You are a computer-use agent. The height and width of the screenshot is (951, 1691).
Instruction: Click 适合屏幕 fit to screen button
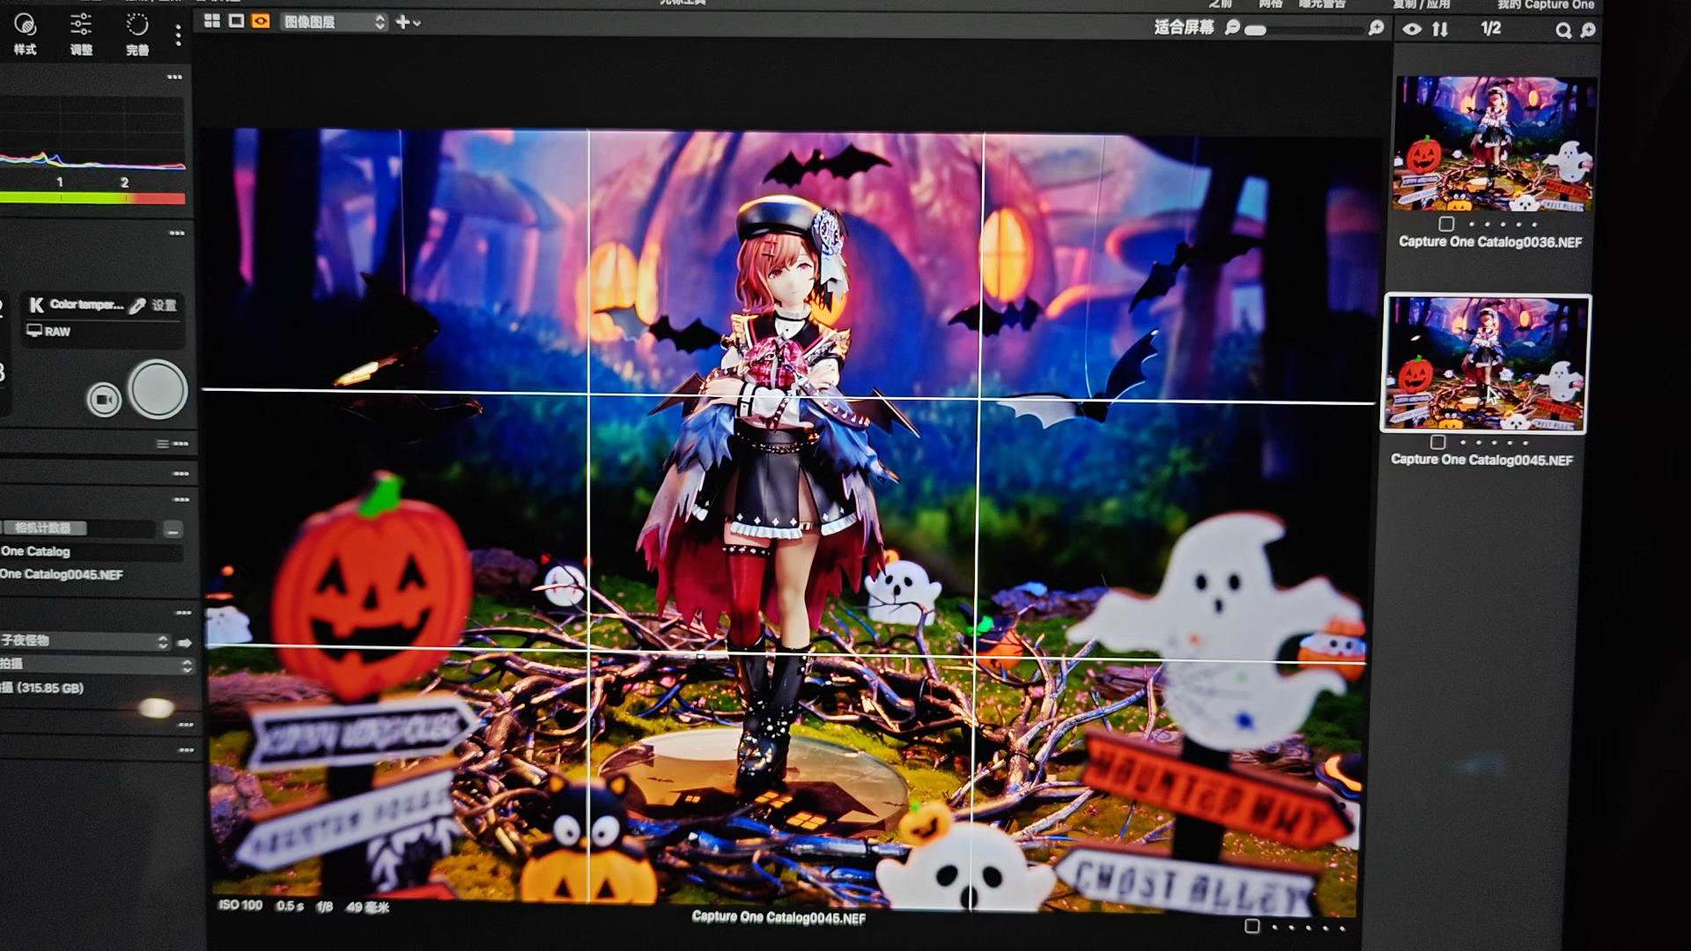pyautogui.click(x=1184, y=27)
